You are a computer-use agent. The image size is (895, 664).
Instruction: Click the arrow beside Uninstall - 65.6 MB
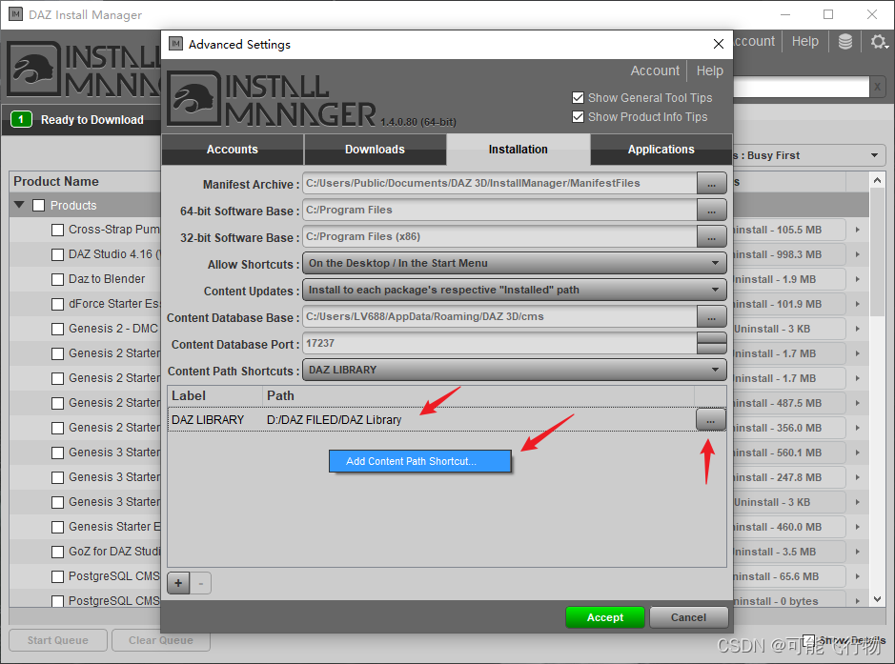coord(857,576)
